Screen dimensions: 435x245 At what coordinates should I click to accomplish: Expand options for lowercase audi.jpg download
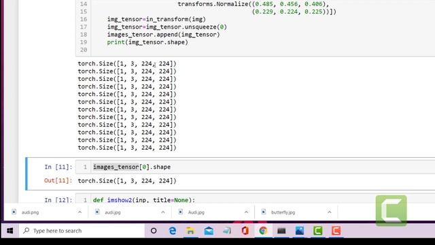click(163, 212)
